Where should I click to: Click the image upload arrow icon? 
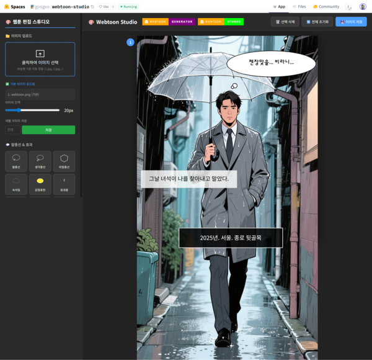tap(40, 54)
